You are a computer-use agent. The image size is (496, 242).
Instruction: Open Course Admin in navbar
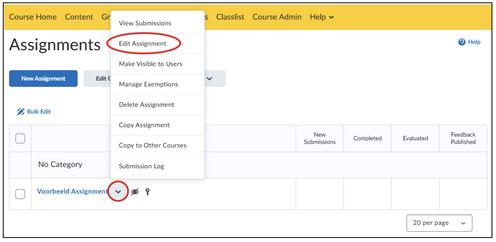[277, 17]
